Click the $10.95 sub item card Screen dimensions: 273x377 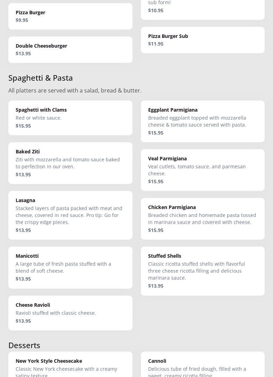tap(202, 9)
